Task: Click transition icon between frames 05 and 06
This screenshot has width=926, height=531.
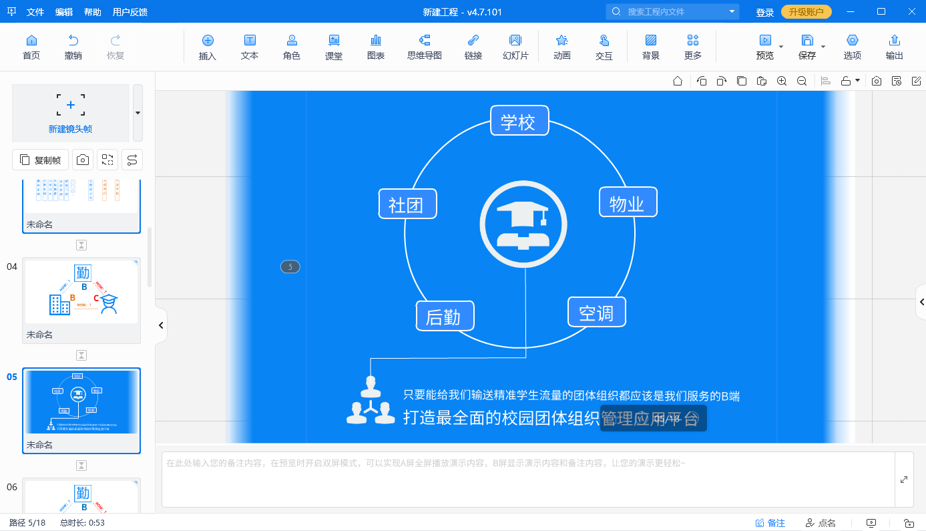Action: [x=81, y=466]
